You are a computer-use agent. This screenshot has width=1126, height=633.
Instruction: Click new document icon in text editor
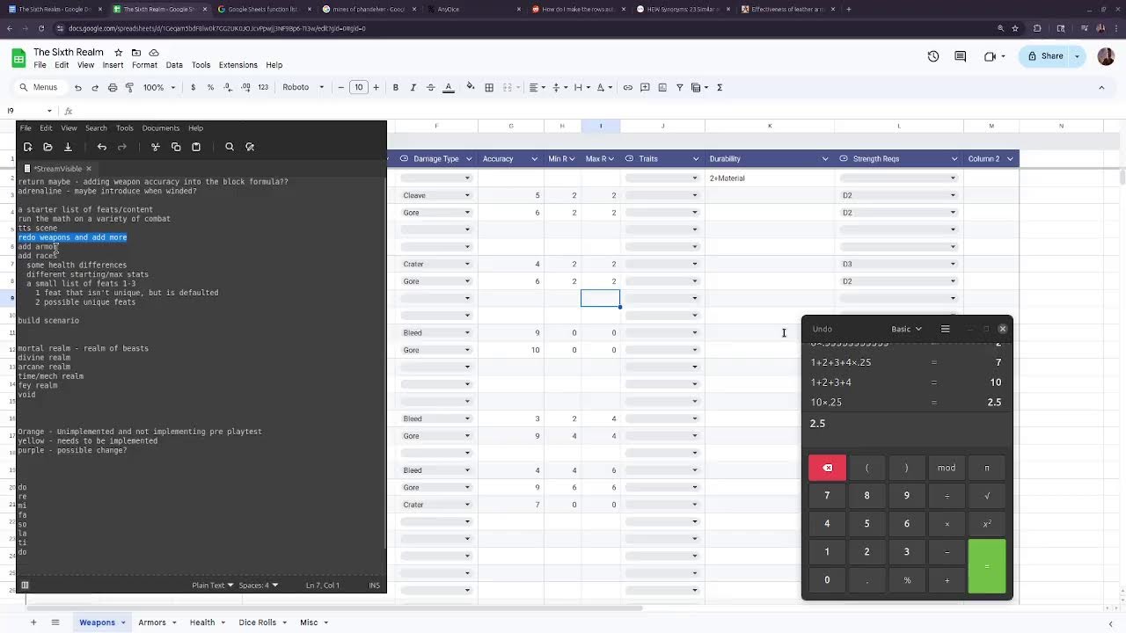tap(27, 147)
